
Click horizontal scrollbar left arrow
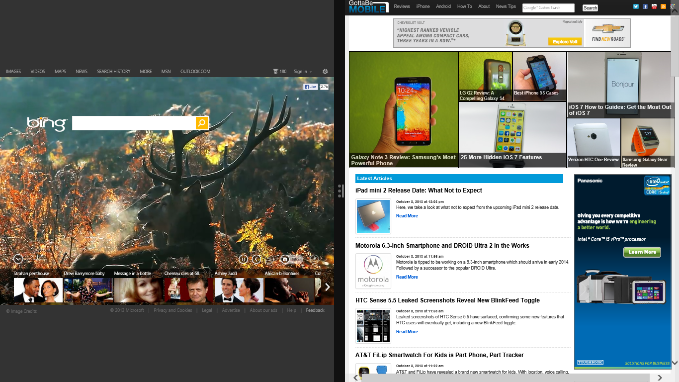point(355,378)
